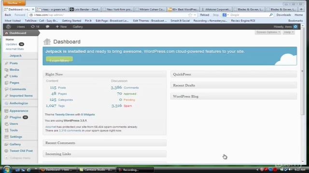The height and width of the screenshot is (173, 309).
Task: Open the Pages menu in sidebar
Action: point(14,83)
